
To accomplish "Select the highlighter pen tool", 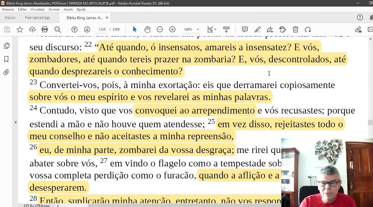I will (x=257, y=29).
